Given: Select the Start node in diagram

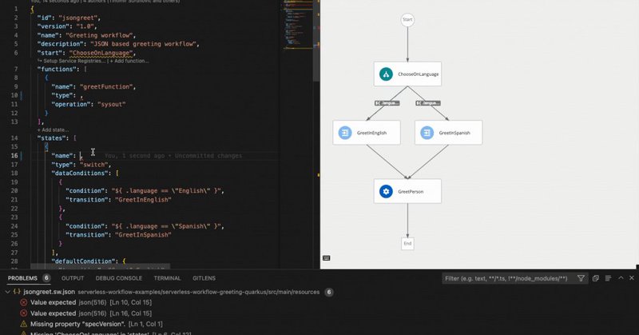Looking at the screenshot, I should pos(407,19).
